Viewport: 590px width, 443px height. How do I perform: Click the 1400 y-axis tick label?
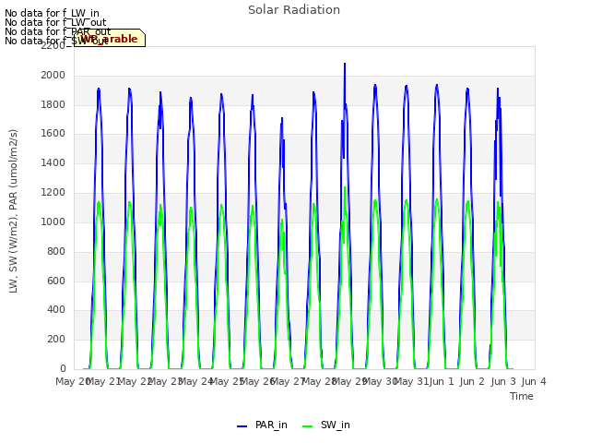(x=53, y=162)
